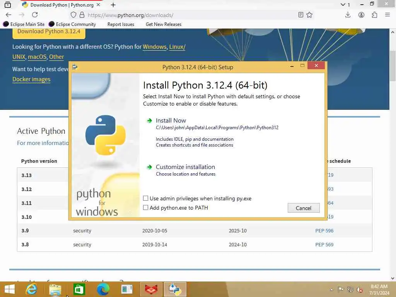
Task: Open the Firefox hamburger menu
Action: (387, 15)
